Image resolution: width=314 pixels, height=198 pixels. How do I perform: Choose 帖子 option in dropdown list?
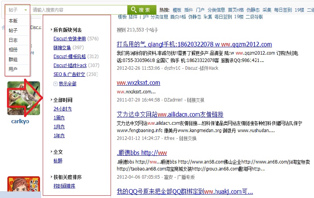13,30
